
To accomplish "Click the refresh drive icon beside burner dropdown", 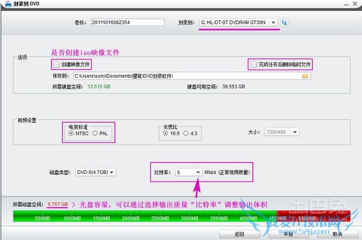I will tap(284, 23).
